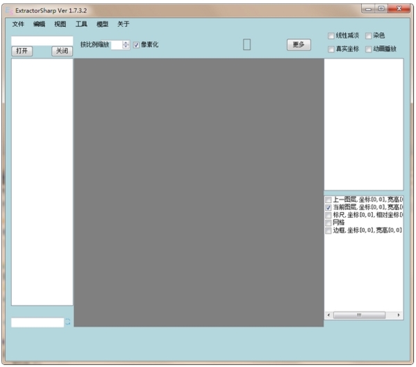Decrease the 按比例缩放 scale value with the down arrow
416x367 pixels.
tap(126, 47)
